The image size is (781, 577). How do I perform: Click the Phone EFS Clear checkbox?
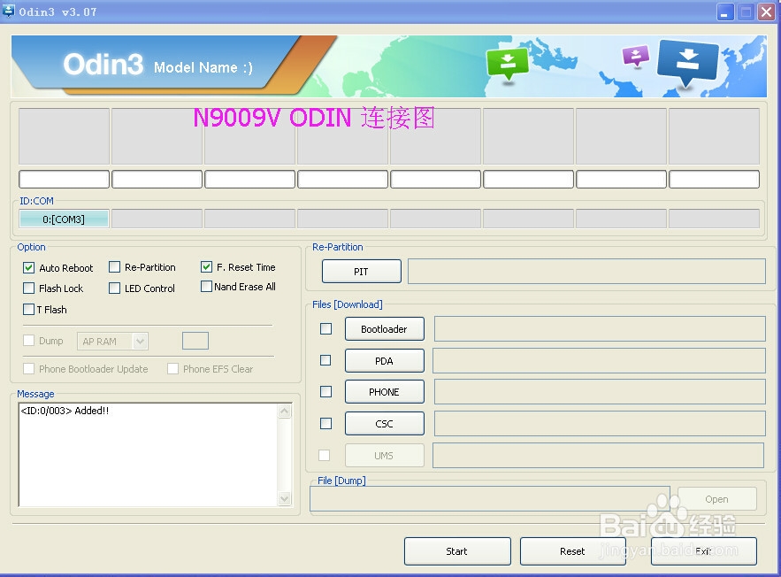point(172,369)
